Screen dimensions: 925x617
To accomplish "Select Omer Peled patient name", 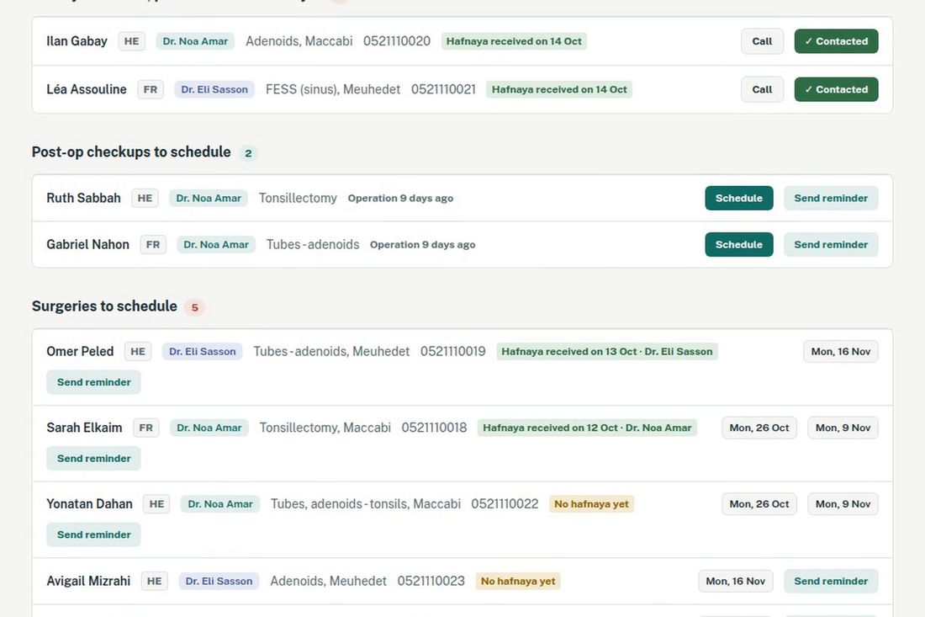I will click(80, 352).
